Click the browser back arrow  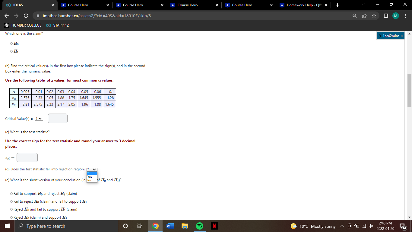6,16
